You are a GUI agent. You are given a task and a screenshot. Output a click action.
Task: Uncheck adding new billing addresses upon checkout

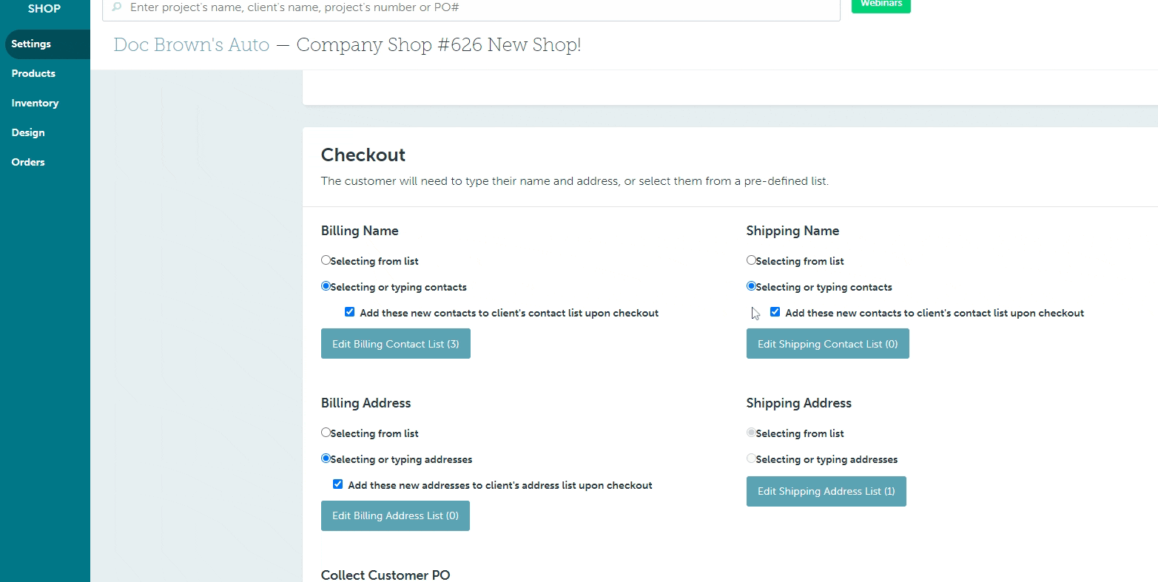pos(337,484)
